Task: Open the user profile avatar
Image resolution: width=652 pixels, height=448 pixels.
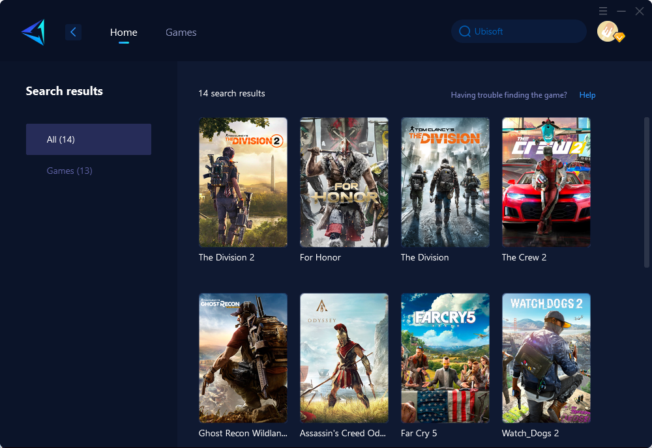Action: point(608,31)
